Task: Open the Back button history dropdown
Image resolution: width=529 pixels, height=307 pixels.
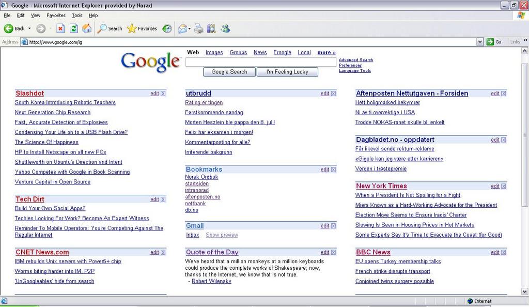Action: (29, 28)
